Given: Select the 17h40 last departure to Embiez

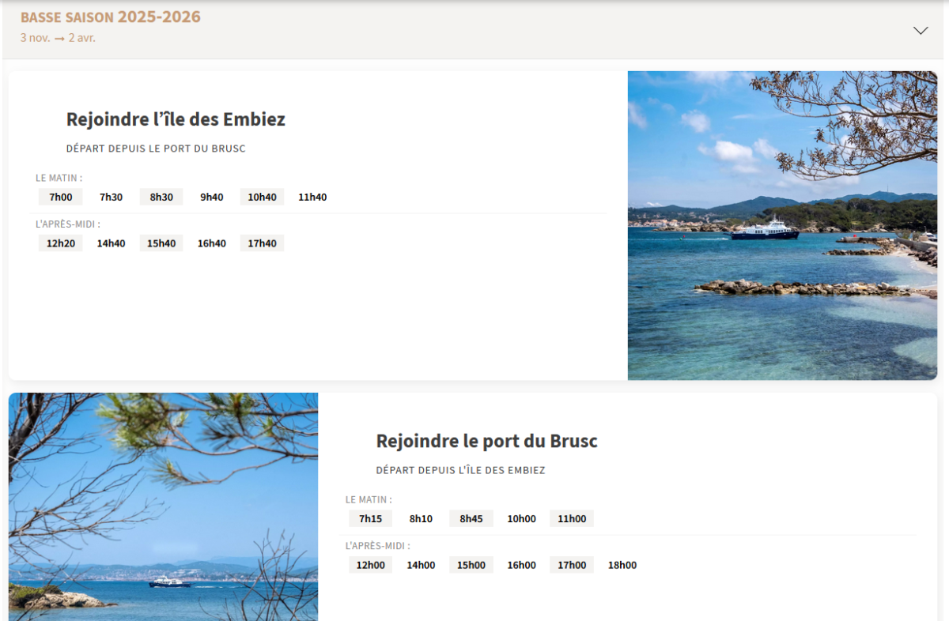Looking at the screenshot, I should click(262, 243).
